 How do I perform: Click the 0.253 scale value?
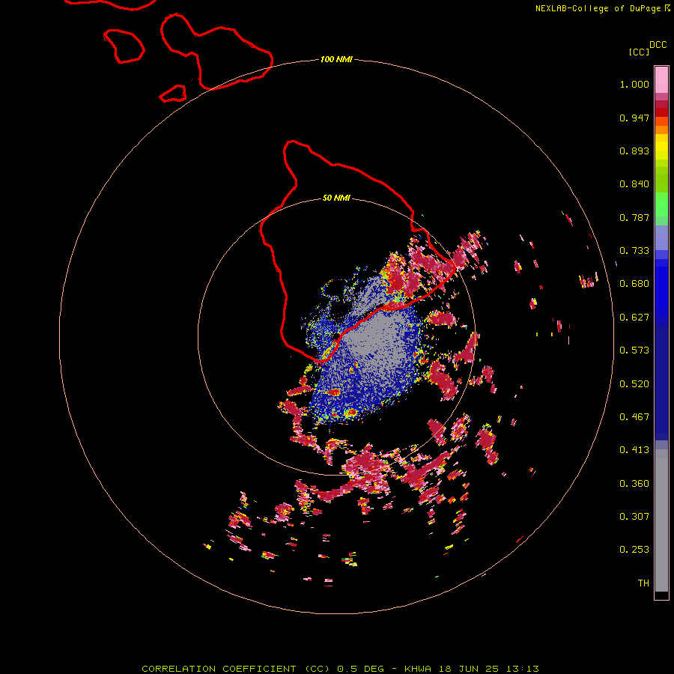tap(634, 550)
